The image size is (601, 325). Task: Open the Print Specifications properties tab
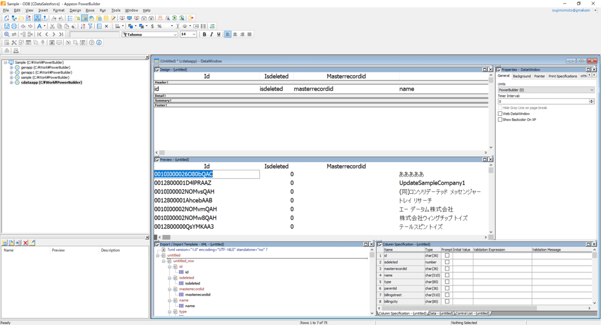(562, 76)
